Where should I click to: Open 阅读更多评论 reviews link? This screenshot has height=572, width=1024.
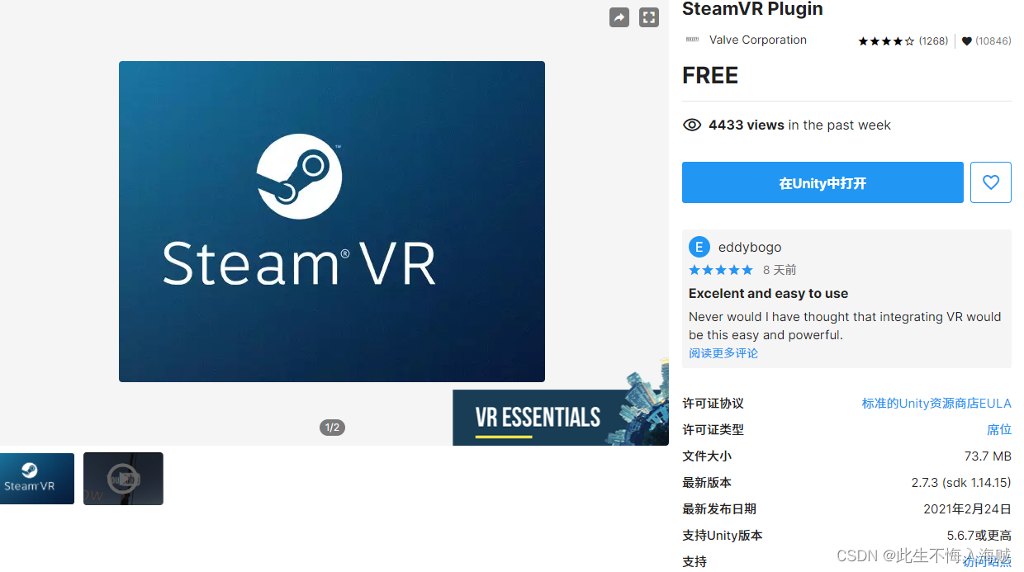pyautogui.click(x=723, y=353)
